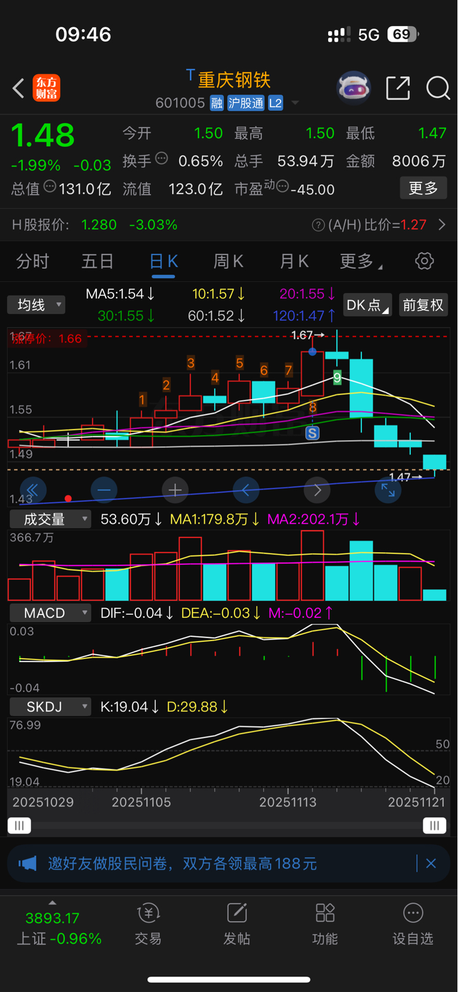Tap the 总值 info circle icon
Screen dimensions: 458x992
[50, 186]
